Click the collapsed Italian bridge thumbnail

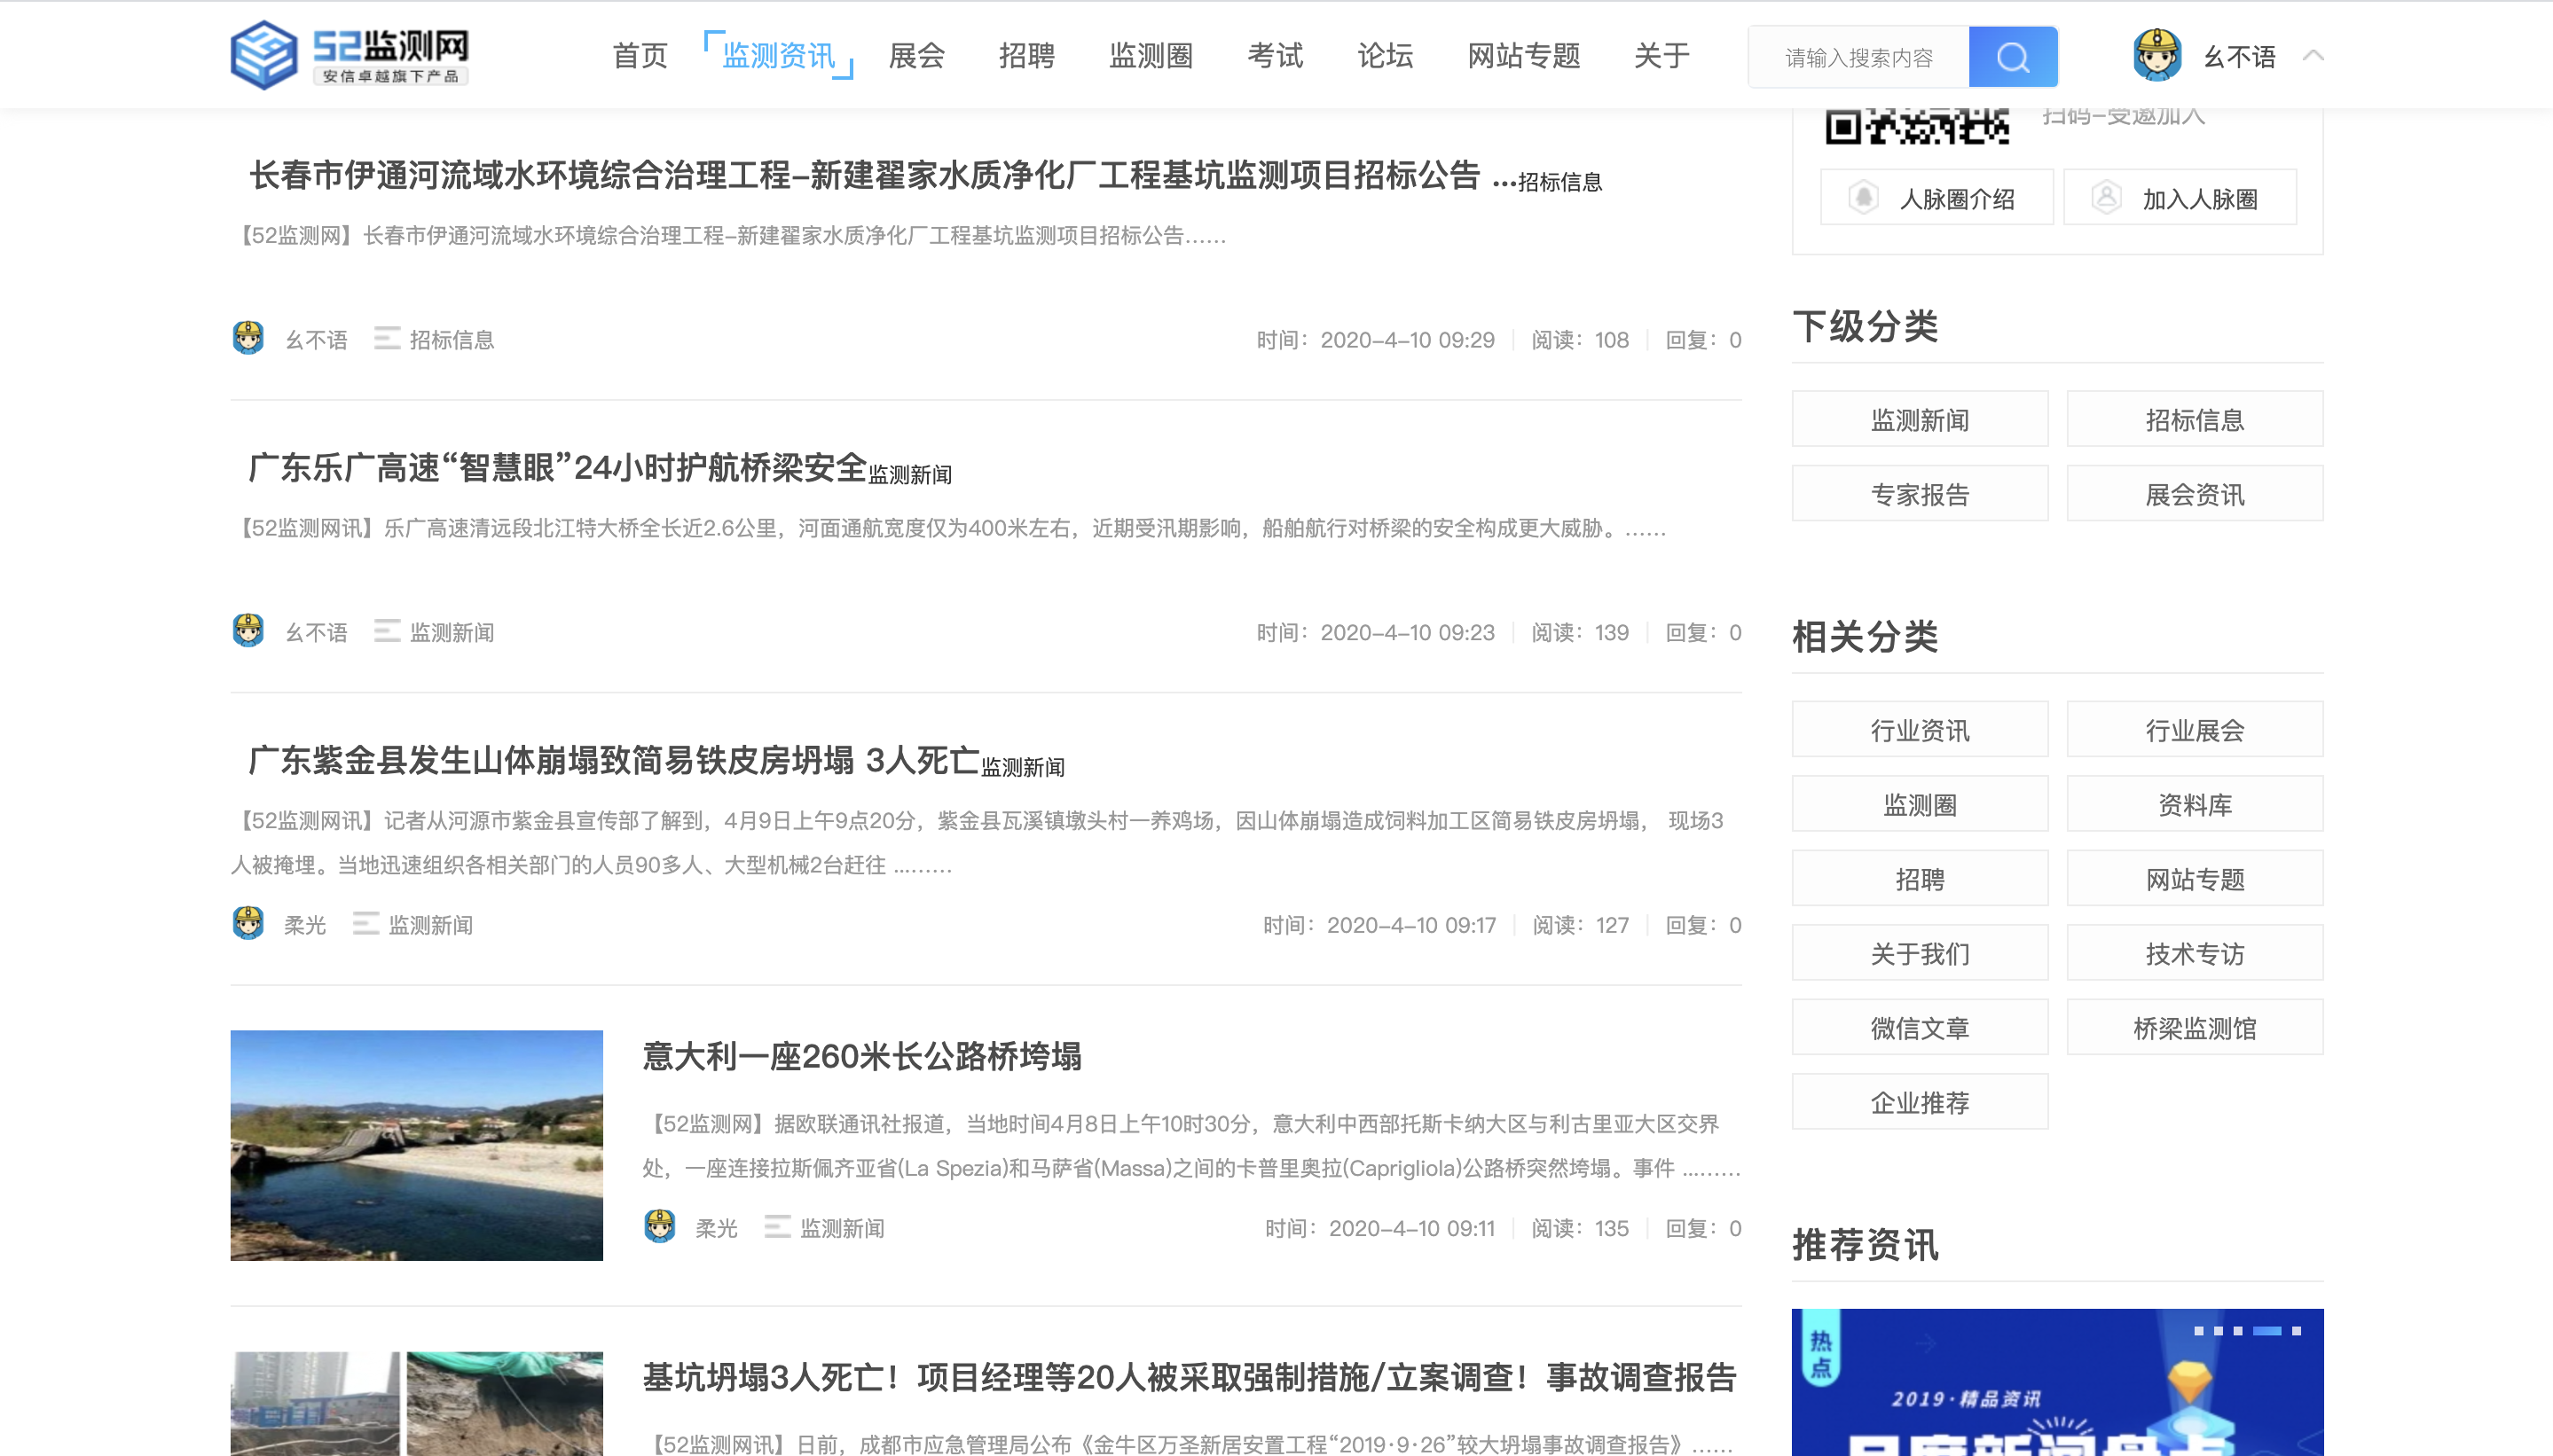tap(416, 1145)
